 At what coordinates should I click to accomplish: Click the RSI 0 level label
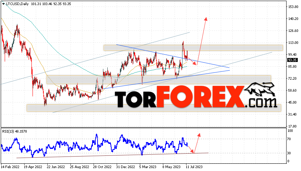pos(288,161)
